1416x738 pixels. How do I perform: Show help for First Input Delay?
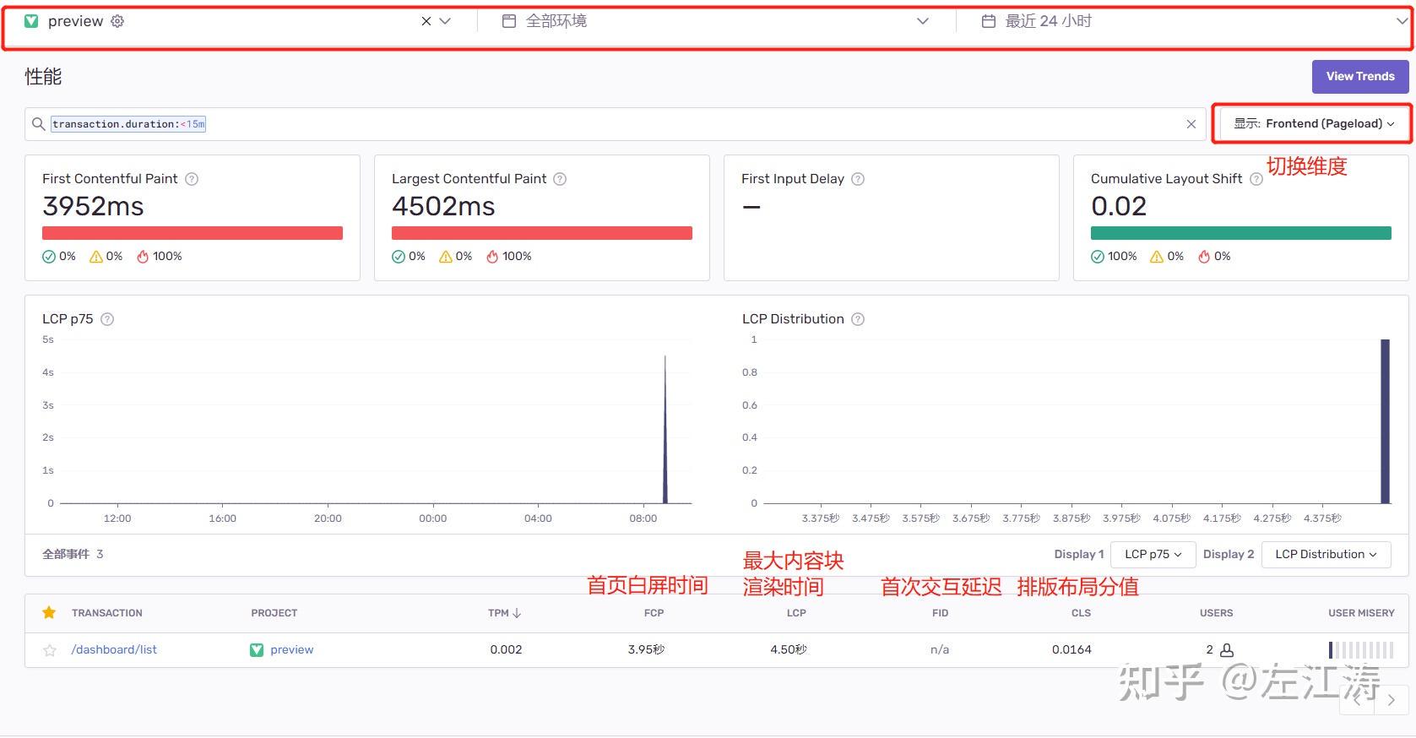pos(858,179)
